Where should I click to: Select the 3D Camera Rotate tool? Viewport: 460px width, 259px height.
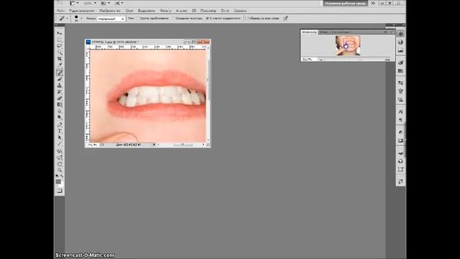tap(60, 158)
